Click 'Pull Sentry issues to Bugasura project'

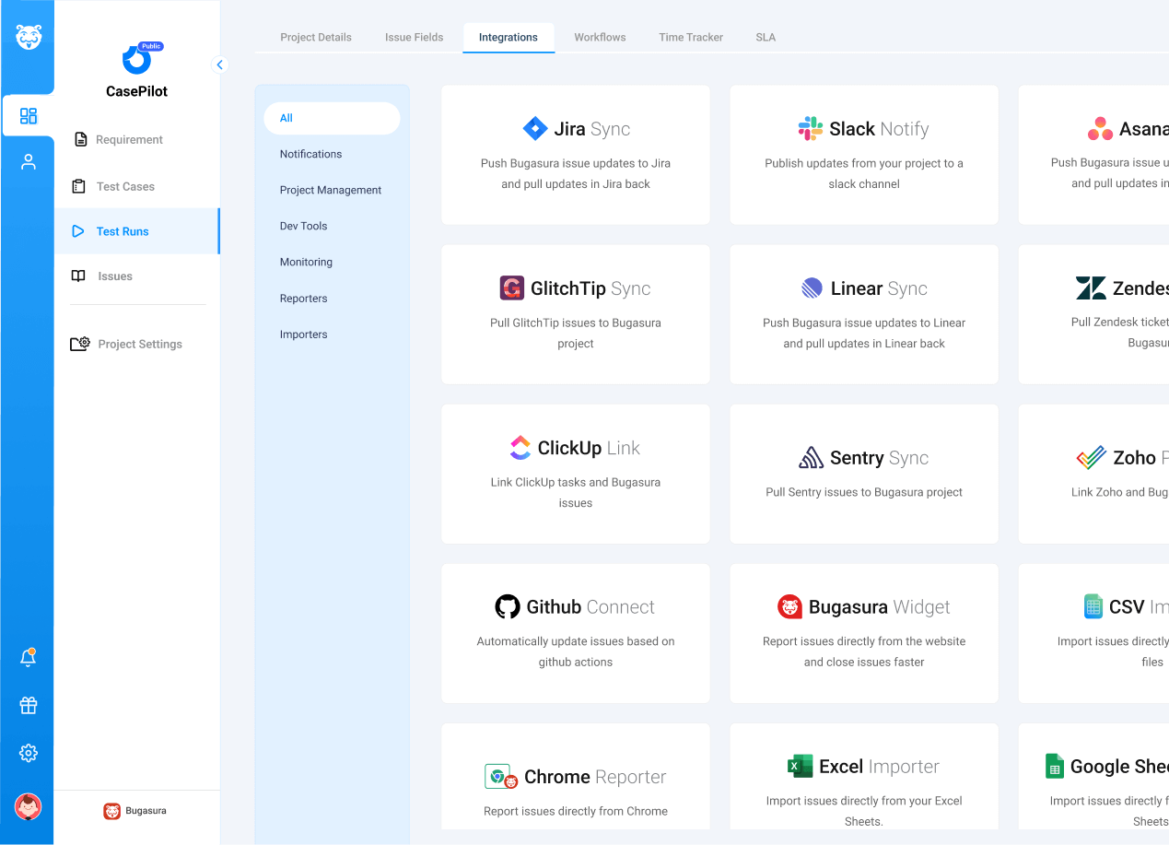point(864,492)
